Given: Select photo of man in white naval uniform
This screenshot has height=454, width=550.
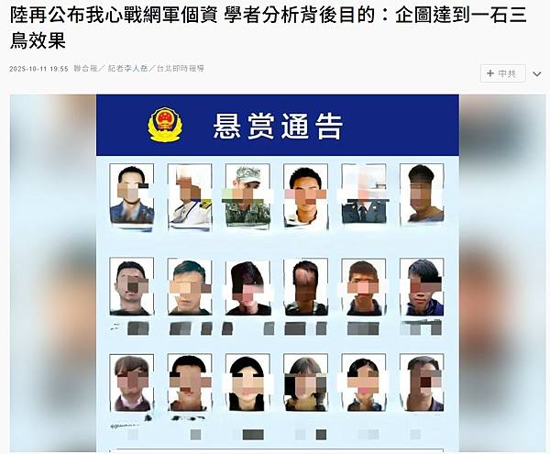Looking at the screenshot, I should pyautogui.click(x=190, y=195).
